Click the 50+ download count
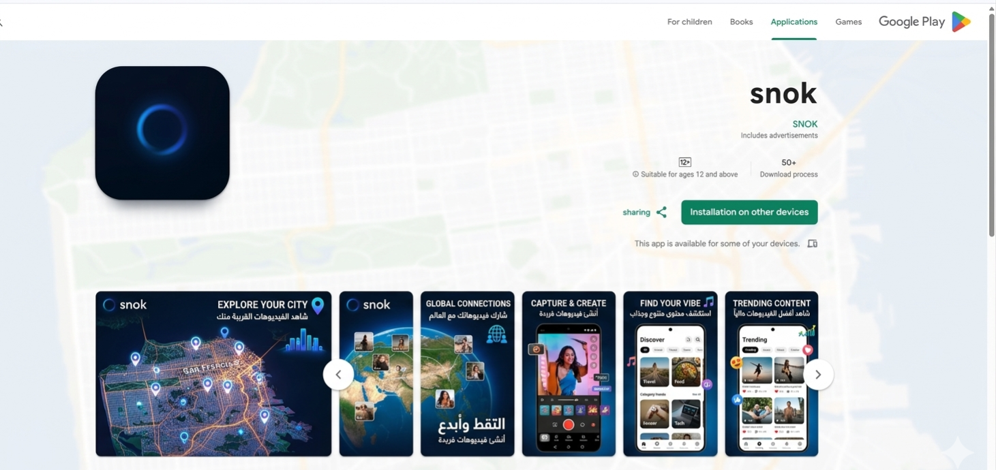996x470 pixels. [789, 162]
